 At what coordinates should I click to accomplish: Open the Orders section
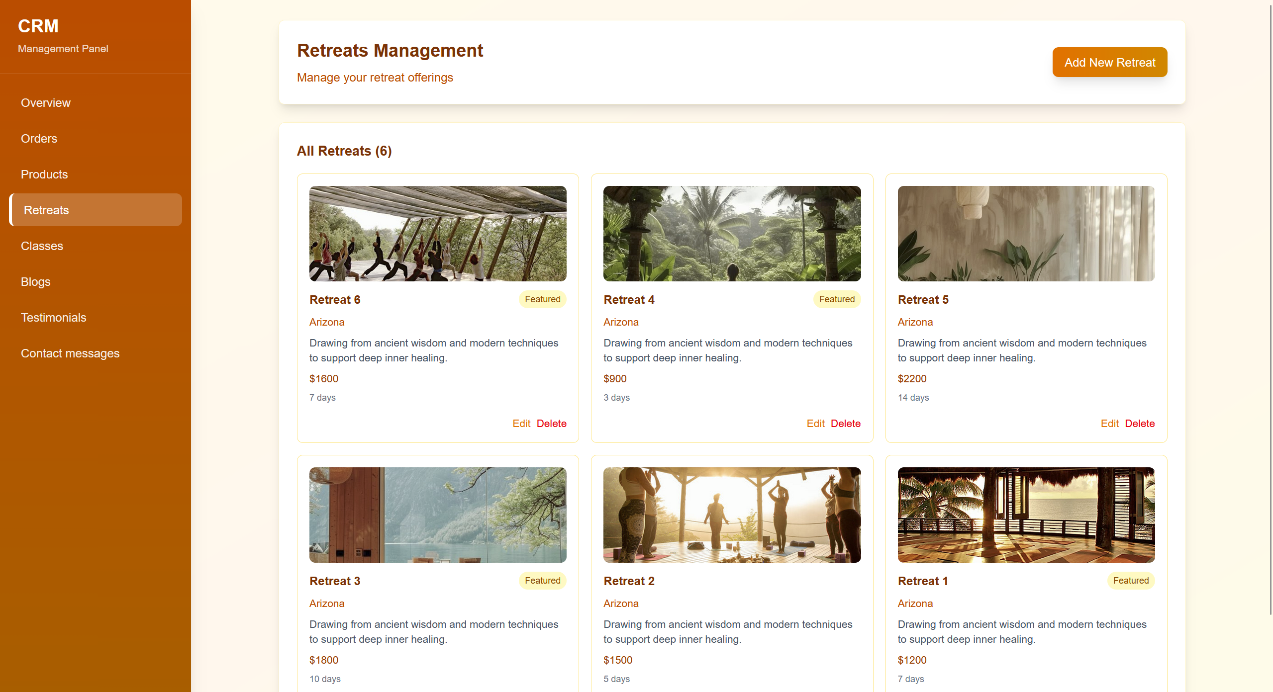tap(39, 138)
